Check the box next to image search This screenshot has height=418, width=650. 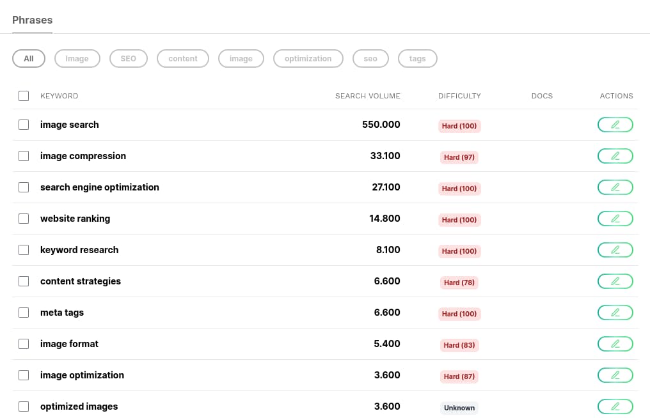pyautogui.click(x=24, y=125)
